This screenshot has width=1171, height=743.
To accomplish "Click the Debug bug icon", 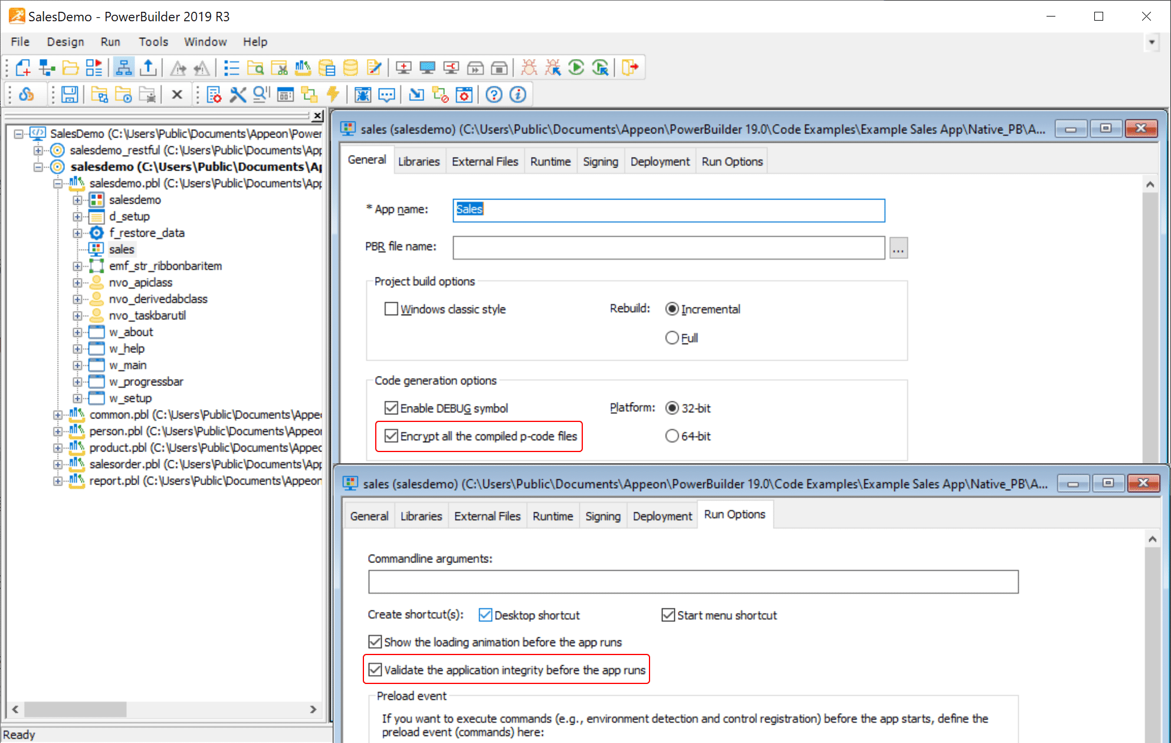I will 529,68.
